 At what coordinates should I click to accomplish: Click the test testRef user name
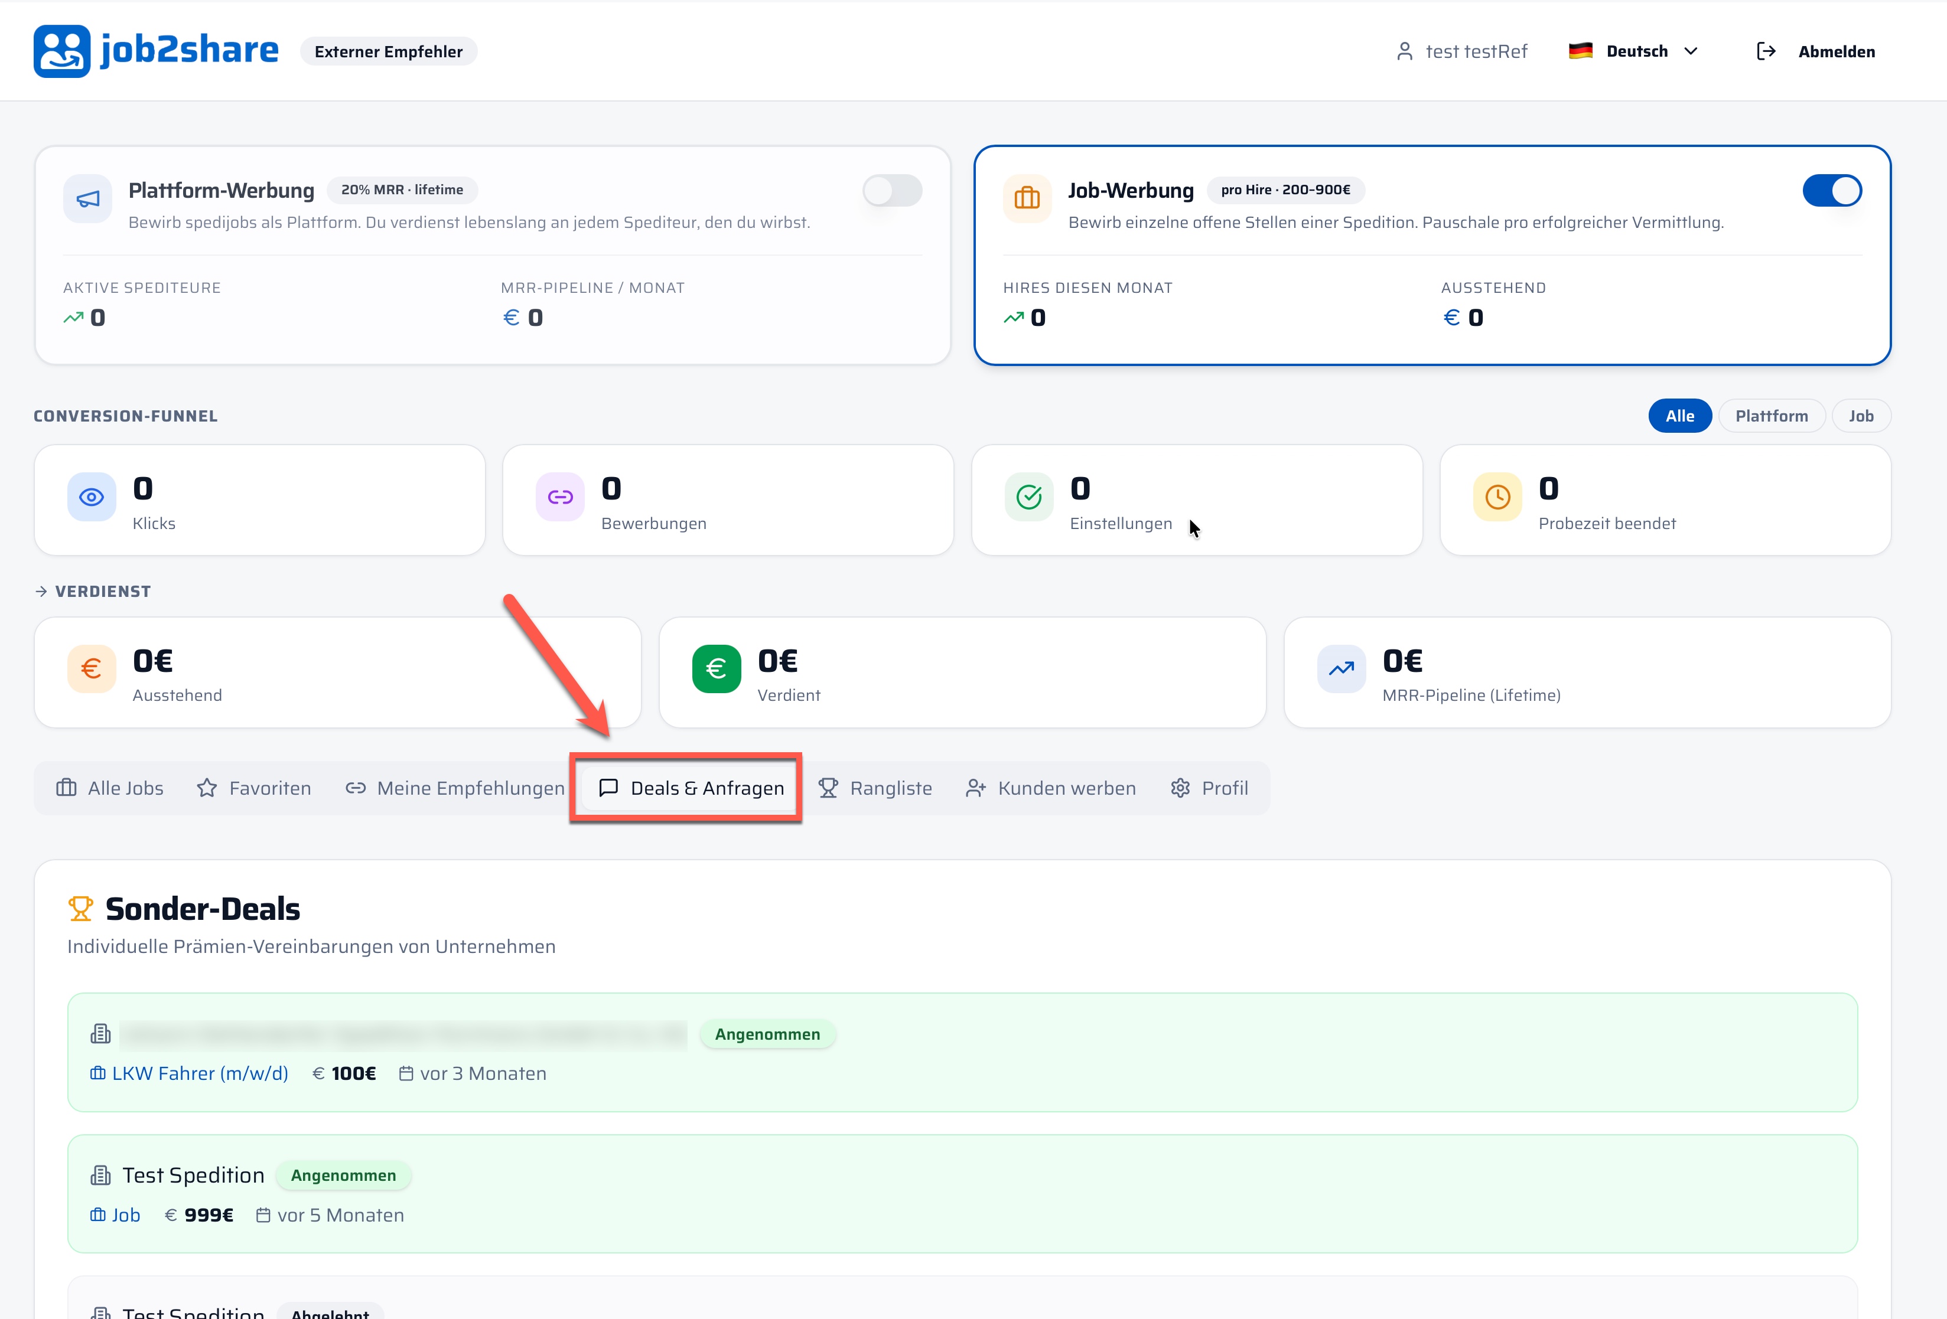[x=1476, y=51]
